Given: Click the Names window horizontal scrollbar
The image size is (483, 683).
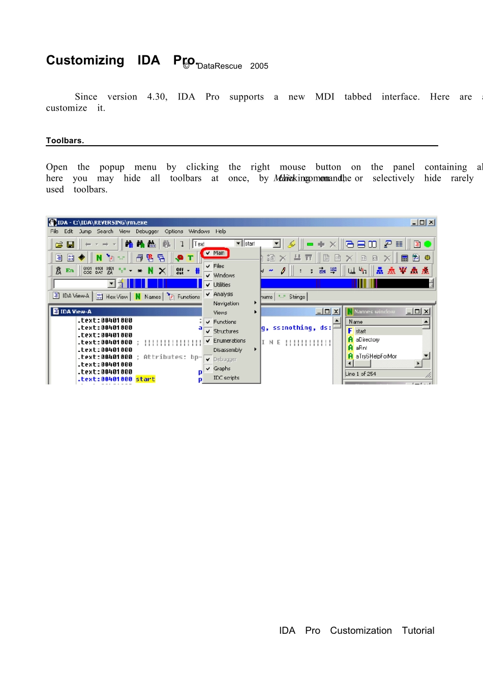Looking at the screenshot, I should (x=384, y=364).
